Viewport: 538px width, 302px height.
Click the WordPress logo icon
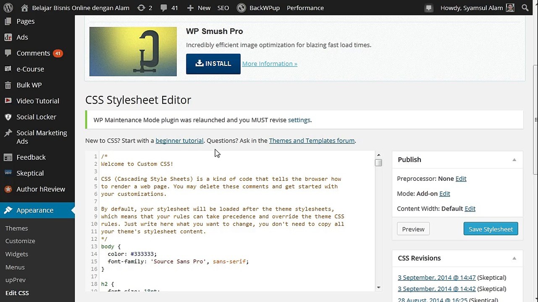coord(8,8)
